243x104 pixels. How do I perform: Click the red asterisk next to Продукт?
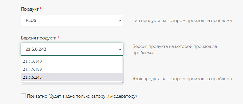pyautogui.click(x=41, y=9)
